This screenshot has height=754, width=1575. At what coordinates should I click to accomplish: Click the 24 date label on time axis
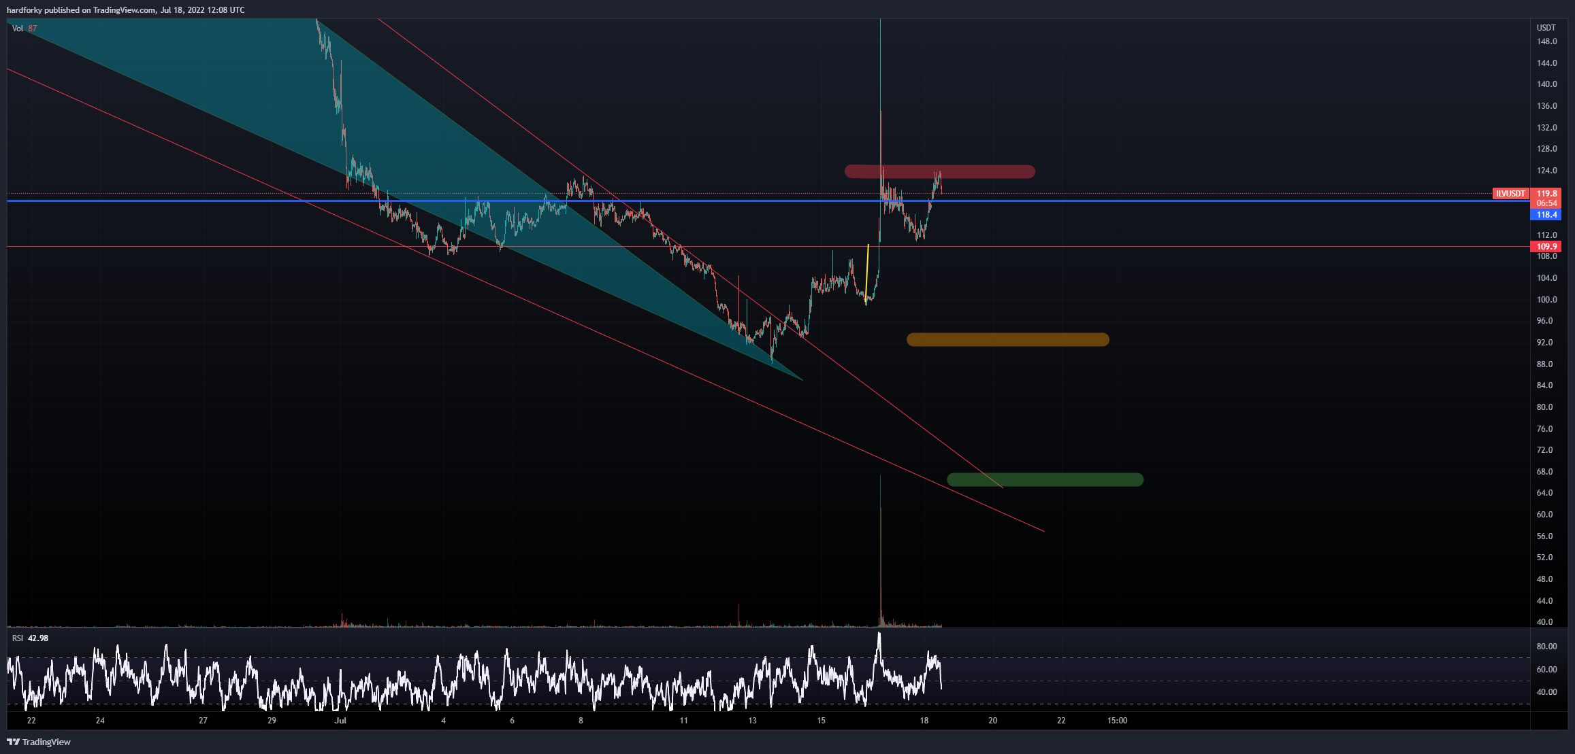[100, 721]
